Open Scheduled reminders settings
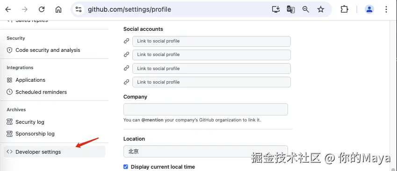 click(x=41, y=92)
